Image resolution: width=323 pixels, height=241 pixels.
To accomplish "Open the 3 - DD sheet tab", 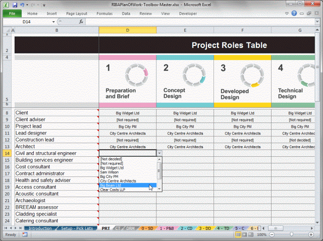I will click(x=205, y=228).
